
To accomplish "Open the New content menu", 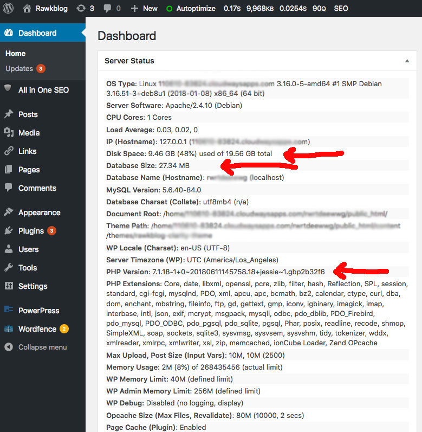I will [x=150, y=9].
